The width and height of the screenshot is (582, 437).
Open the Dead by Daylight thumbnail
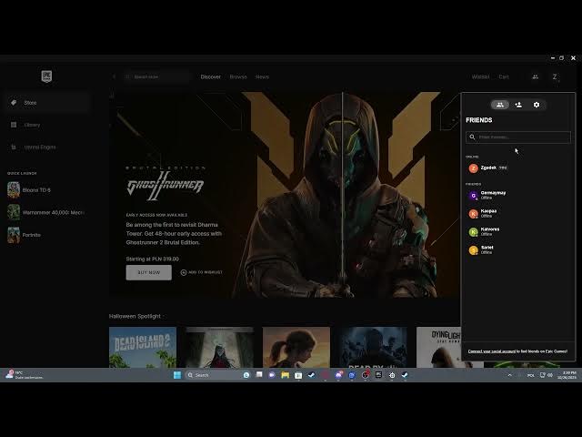coord(373,348)
